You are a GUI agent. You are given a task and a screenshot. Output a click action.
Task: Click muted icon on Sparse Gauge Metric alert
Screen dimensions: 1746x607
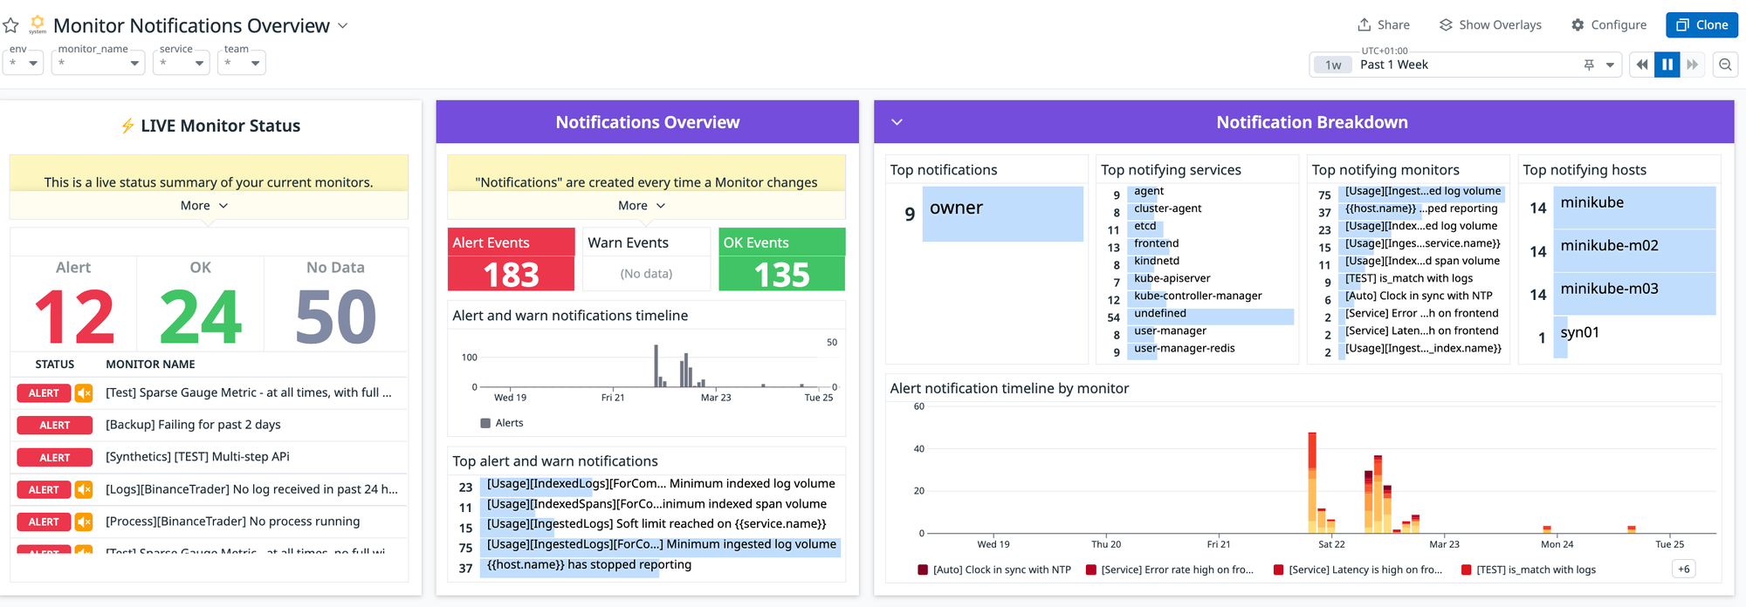tap(84, 393)
